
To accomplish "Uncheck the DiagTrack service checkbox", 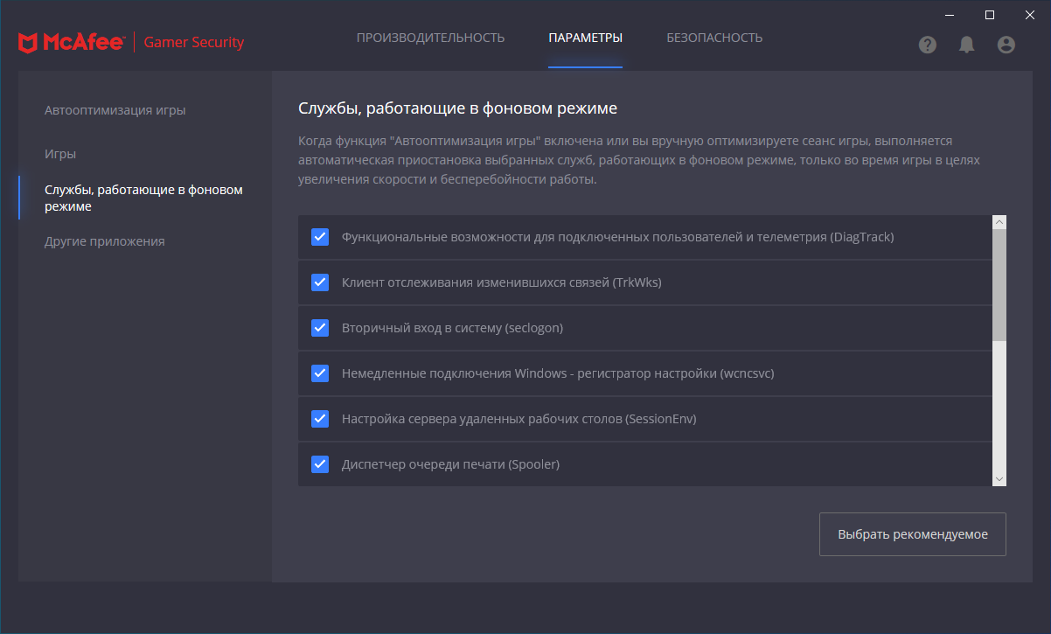I will [320, 237].
